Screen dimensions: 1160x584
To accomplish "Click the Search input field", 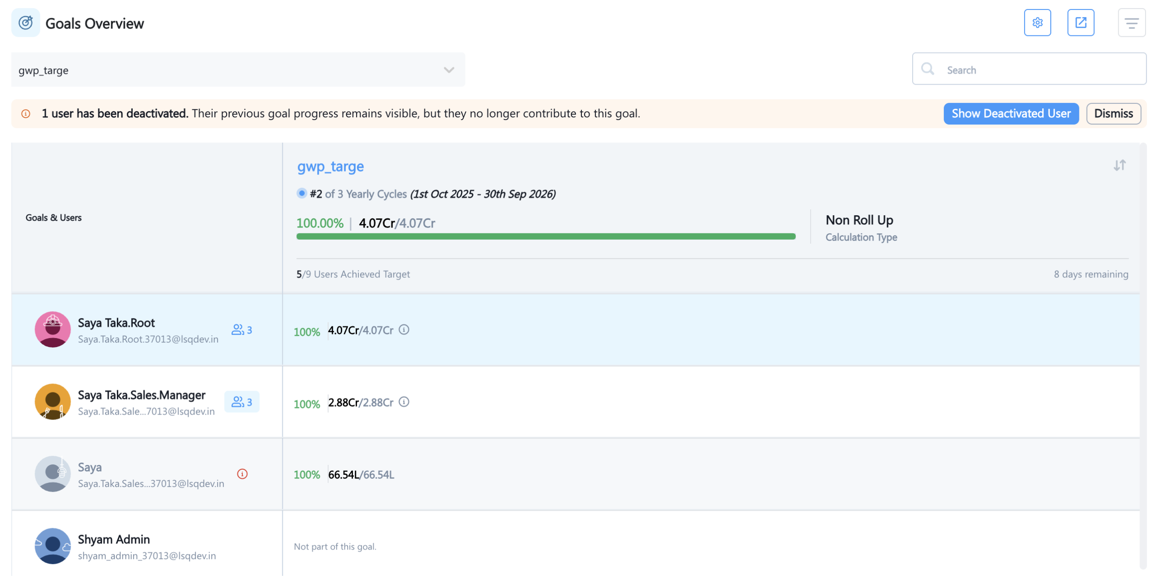I will (1029, 69).
